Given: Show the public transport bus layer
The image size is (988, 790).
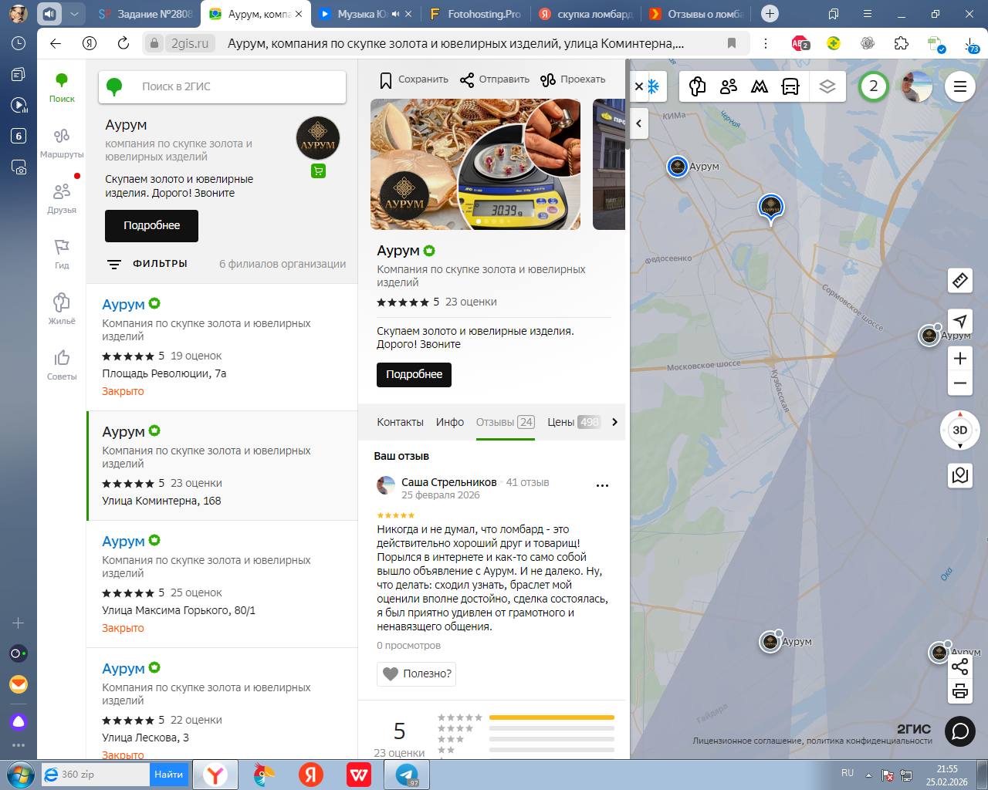Looking at the screenshot, I should 790,86.
